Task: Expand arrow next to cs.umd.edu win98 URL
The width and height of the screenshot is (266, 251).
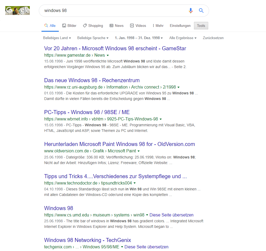Action: tap(147, 215)
